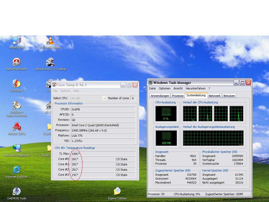The width and height of the screenshot is (269, 202).
Task: Click the VID value 1.2375v
Action: pyautogui.click(x=103, y=141)
